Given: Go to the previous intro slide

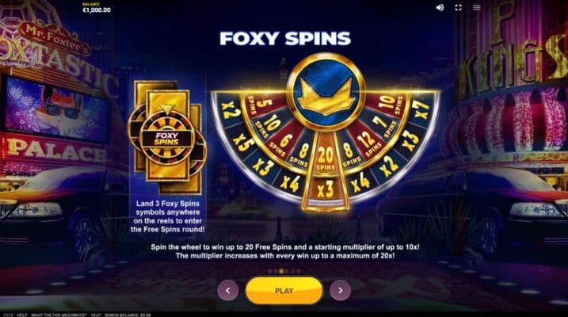Looking at the screenshot, I should [228, 290].
